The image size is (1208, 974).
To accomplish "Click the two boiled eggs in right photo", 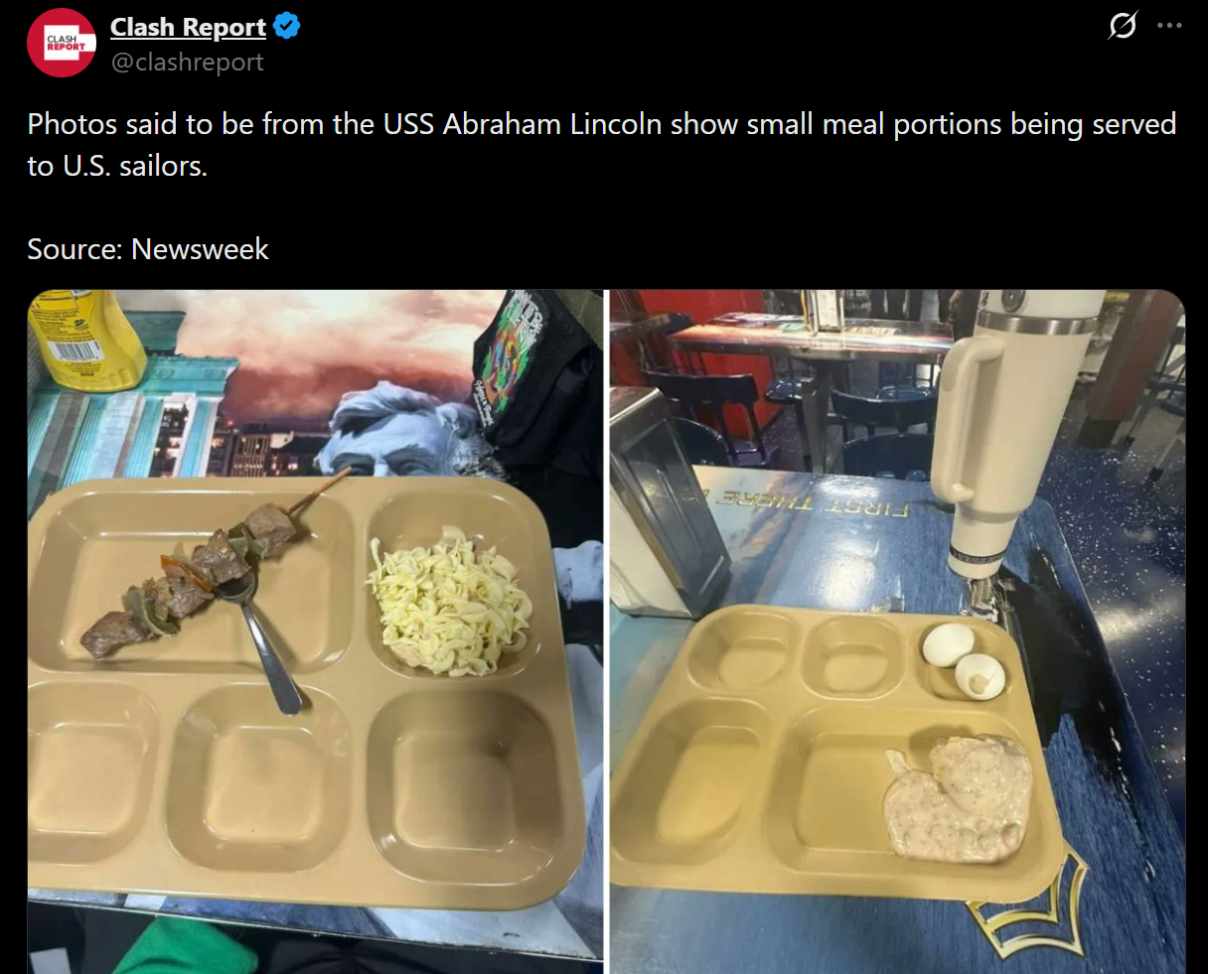I will pos(964,659).
